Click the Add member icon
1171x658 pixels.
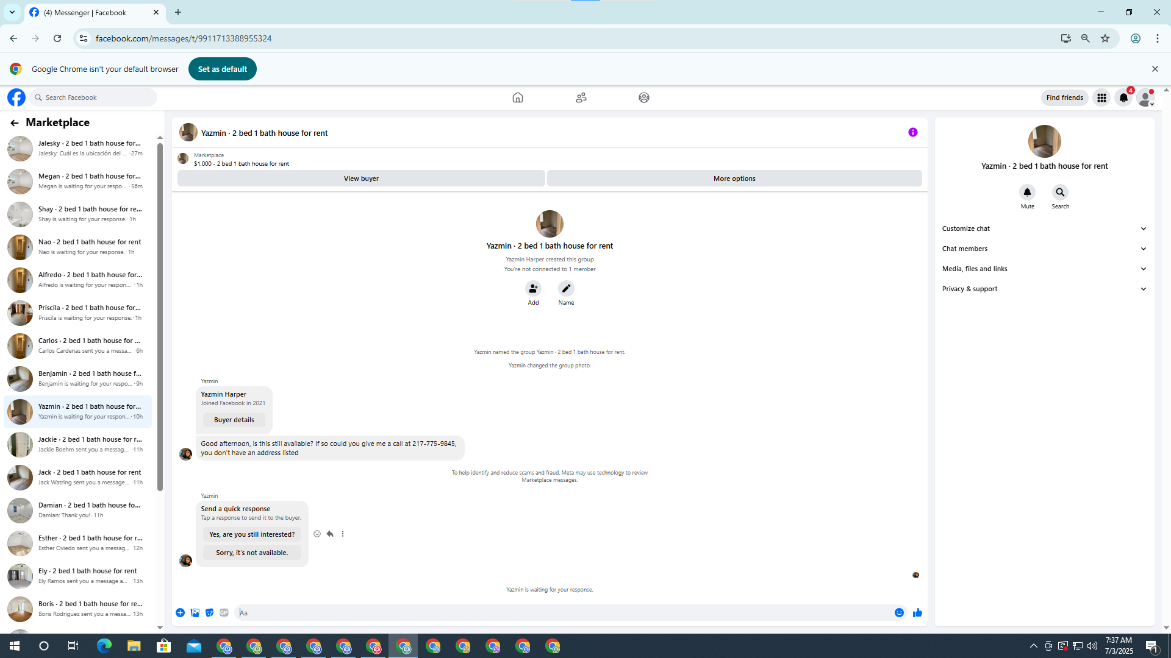pyautogui.click(x=533, y=288)
